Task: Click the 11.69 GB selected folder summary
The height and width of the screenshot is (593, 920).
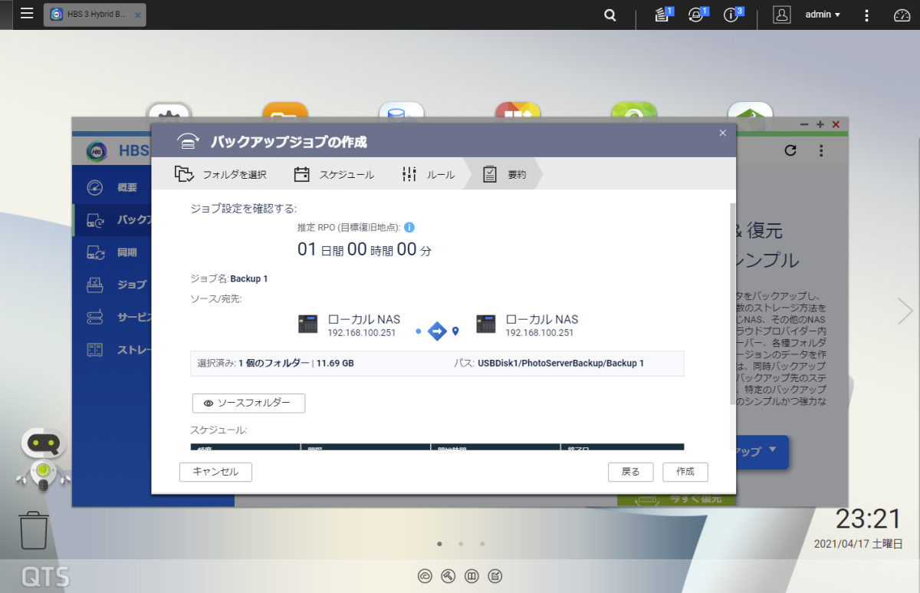Action: pyautogui.click(x=335, y=364)
